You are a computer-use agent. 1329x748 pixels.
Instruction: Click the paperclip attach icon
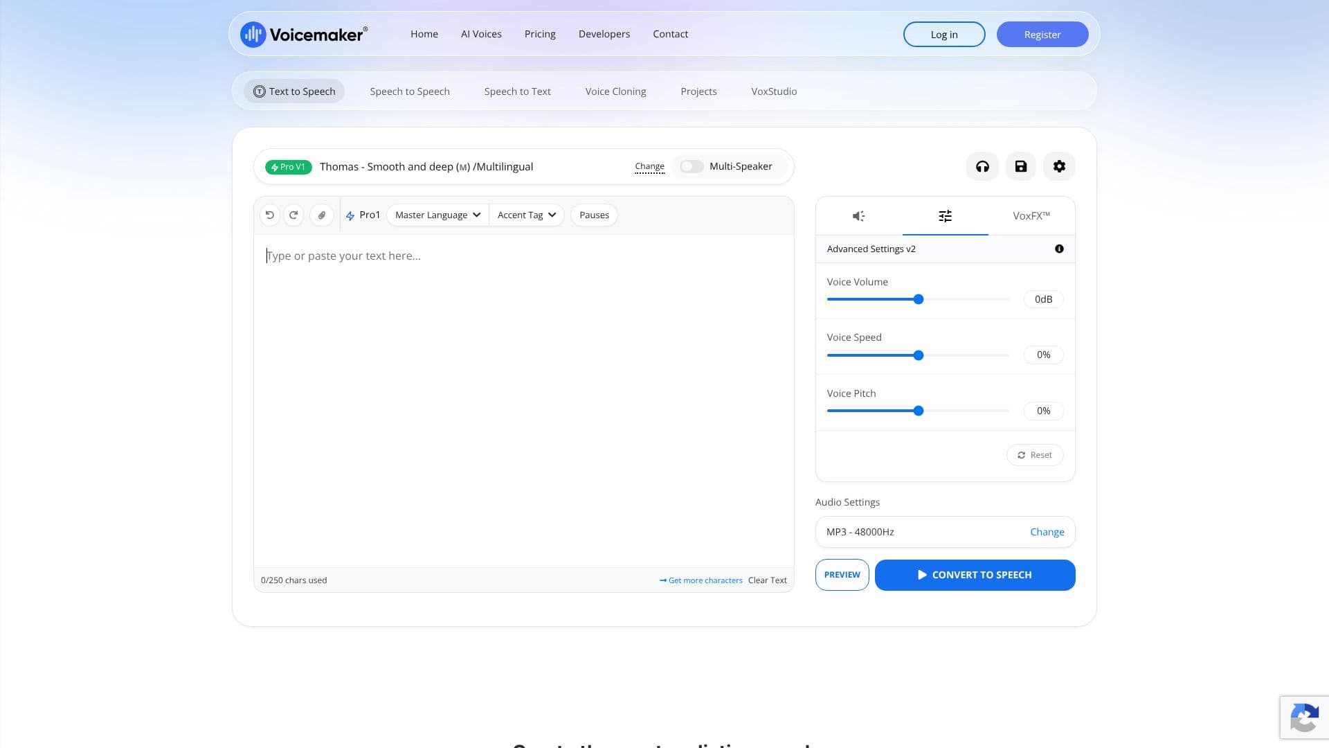[x=322, y=215]
